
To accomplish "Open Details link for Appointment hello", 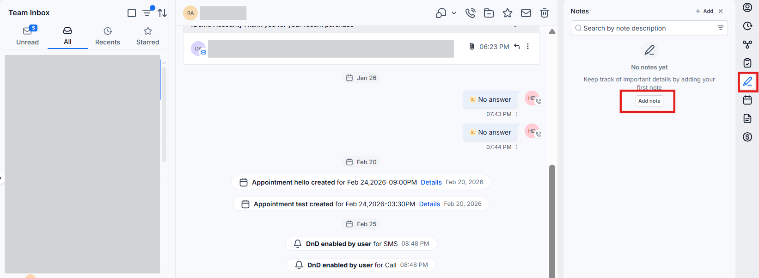I will (431, 182).
